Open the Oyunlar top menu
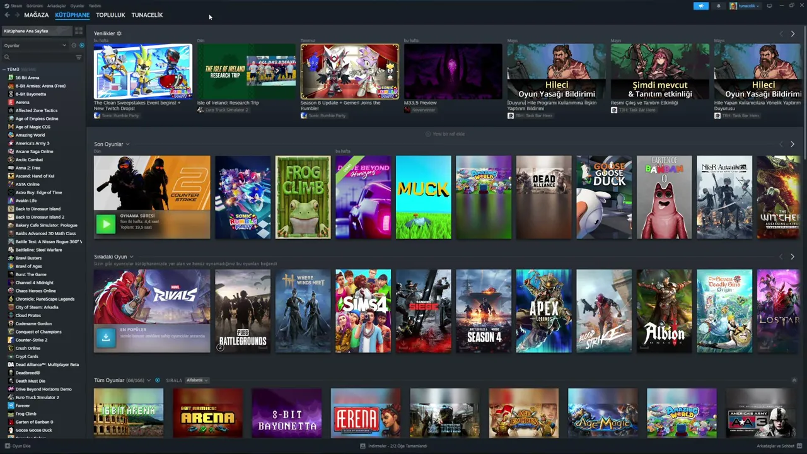The image size is (807, 454). tap(77, 6)
